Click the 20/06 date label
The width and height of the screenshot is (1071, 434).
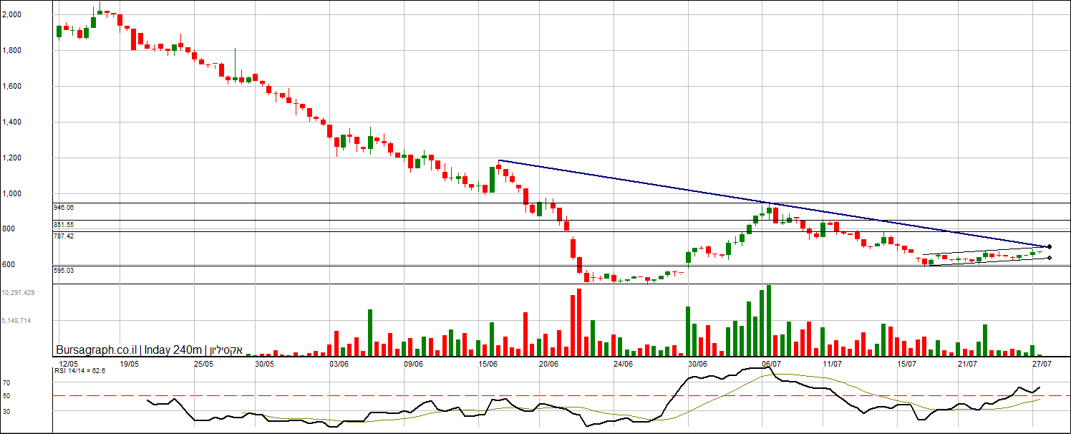[x=548, y=364]
